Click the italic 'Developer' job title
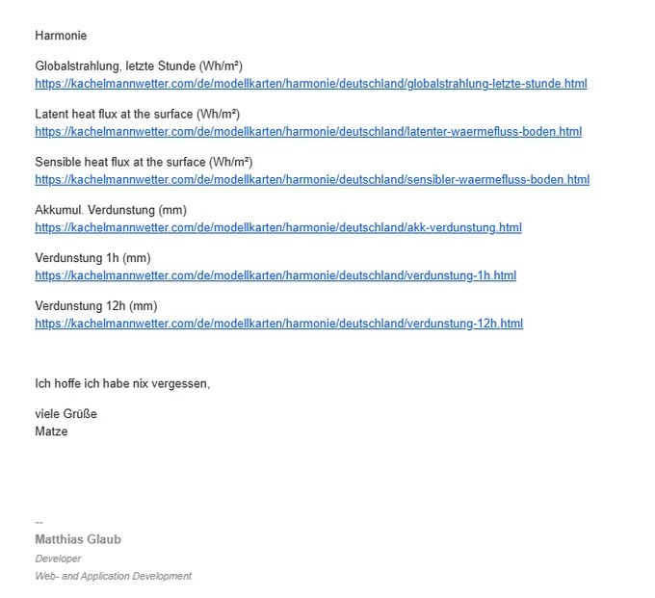The height and width of the screenshot is (598, 655). click(58, 559)
